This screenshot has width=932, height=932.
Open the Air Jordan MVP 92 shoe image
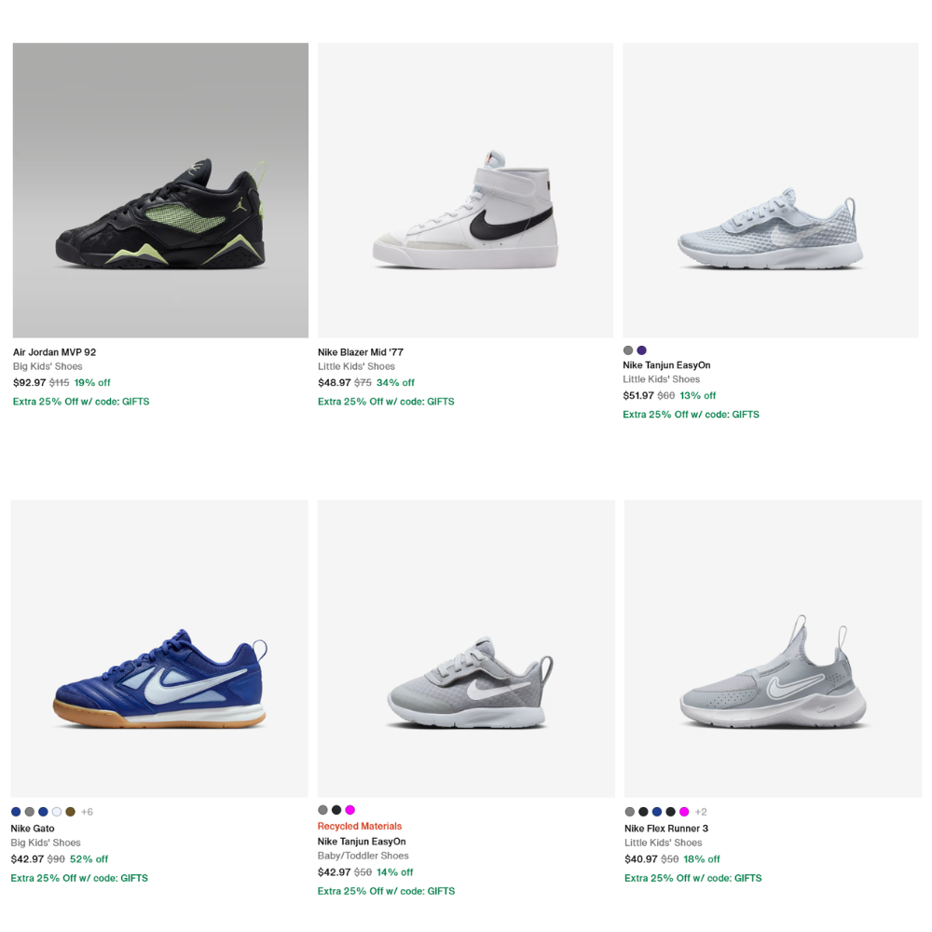160,190
